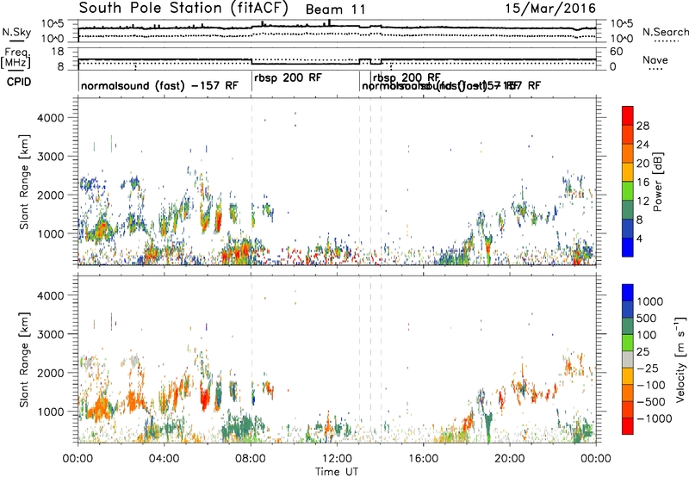The height and width of the screenshot is (477, 689).
Task: Click the '2000' tick on power panel axis
Action: pos(50,195)
